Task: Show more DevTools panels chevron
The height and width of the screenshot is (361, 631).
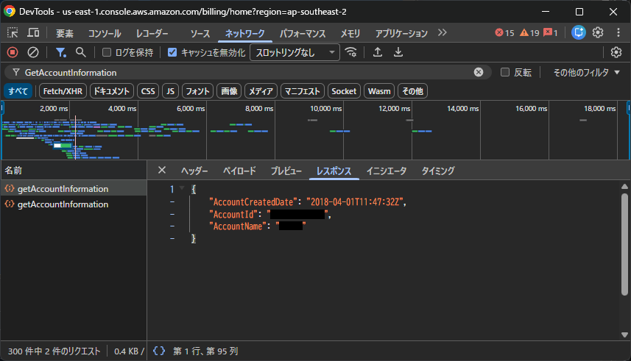Action: coord(443,32)
